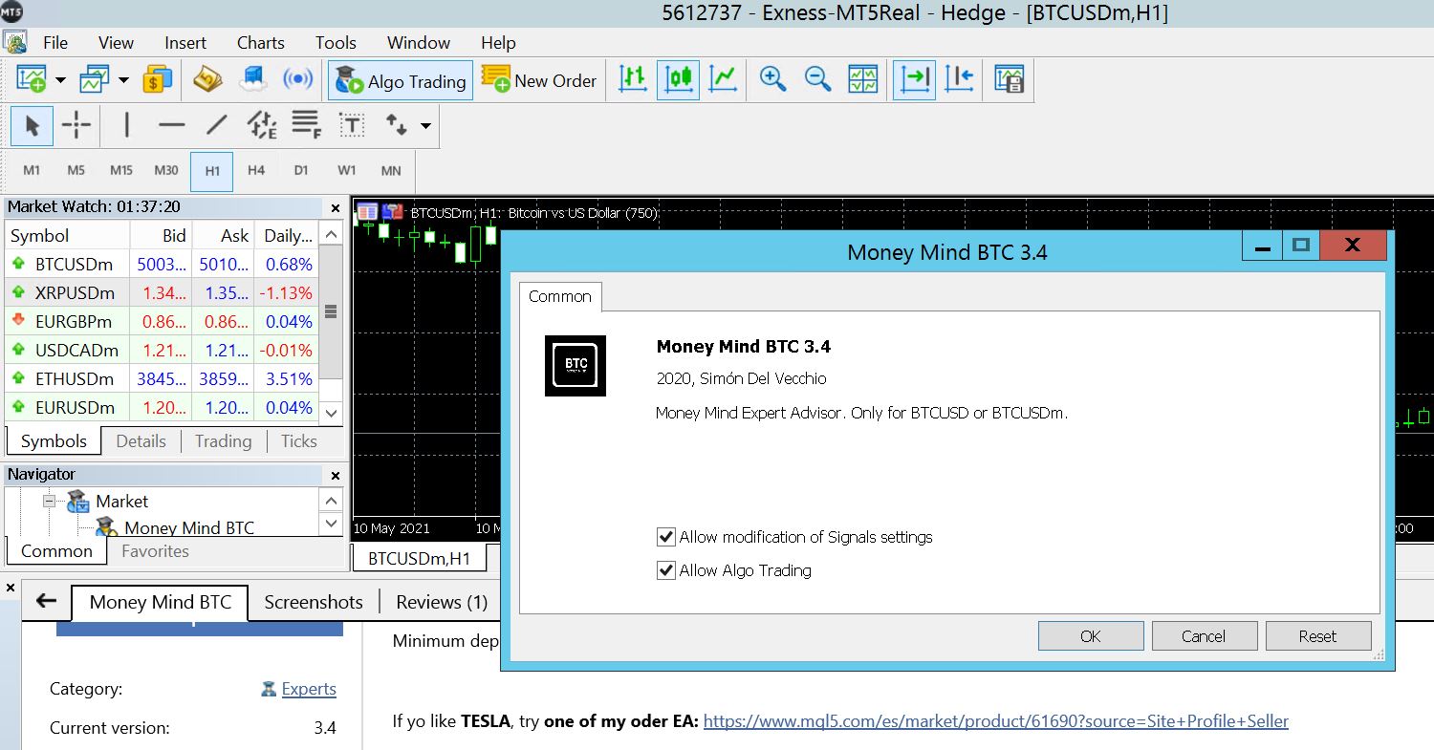This screenshot has height=750, width=1434.
Task: Zoom in the chart with magnifier plus
Action: 772,79
